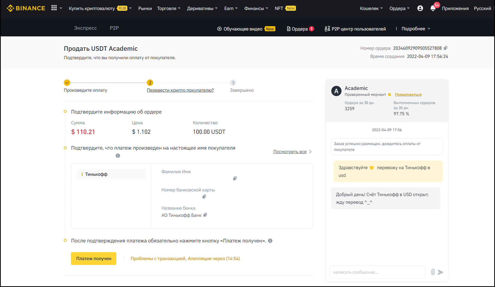Open Обучающее видео tutorial link
The height and width of the screenshot is (287, 495).
pos(246,29)
